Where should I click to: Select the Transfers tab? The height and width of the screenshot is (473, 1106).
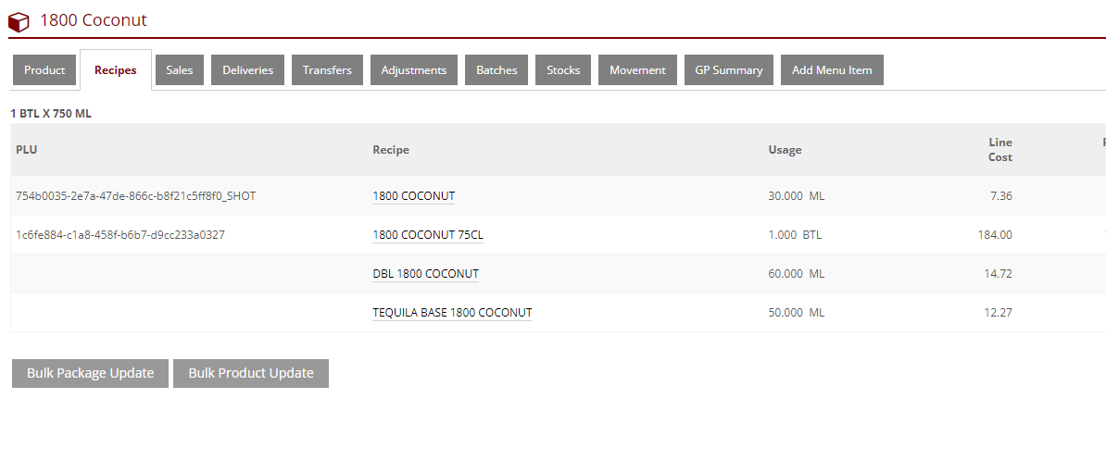[327, 70]
